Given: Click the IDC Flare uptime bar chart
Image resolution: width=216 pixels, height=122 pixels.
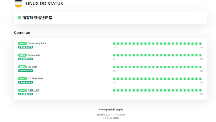Looking at the screenshot, I should pyautogui.click(x=157, y=67).
